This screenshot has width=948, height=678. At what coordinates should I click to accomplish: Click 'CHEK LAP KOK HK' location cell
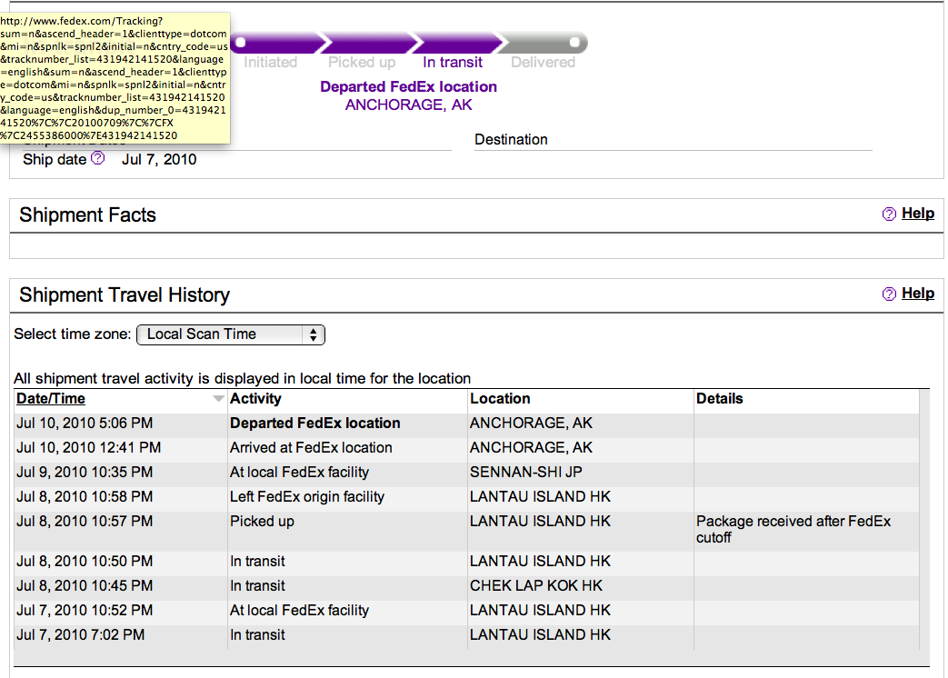[536, 586]
